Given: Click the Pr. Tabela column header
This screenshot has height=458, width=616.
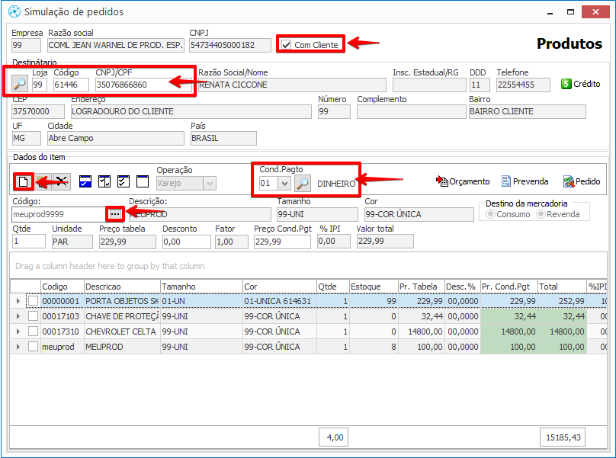Looking at the screenshot, I should (x=421, y=287).
